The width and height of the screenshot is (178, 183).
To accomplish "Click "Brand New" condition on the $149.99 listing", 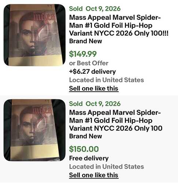I will coord(85,41).
